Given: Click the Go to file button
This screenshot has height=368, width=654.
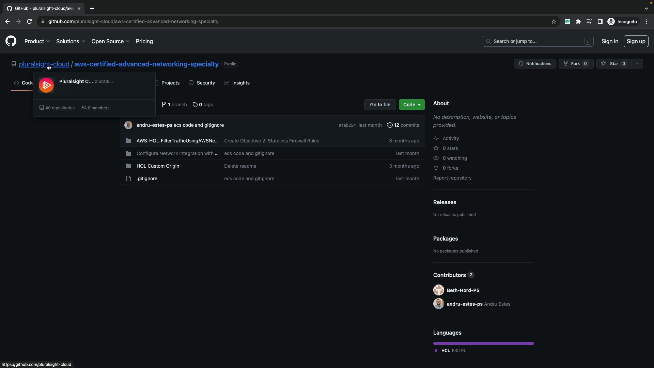Looking at the screenshot, I should (x=380, y=105).
